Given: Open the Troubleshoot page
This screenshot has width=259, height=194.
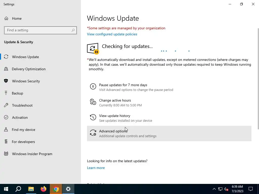Looking at the screenshot, I should pyautogui.click(x=40, y=105).
